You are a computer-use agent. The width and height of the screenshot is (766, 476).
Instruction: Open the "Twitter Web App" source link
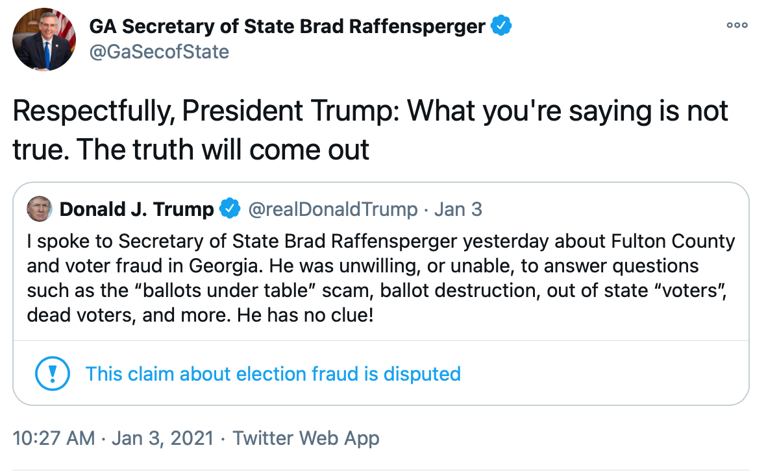(x=306, y=438)
